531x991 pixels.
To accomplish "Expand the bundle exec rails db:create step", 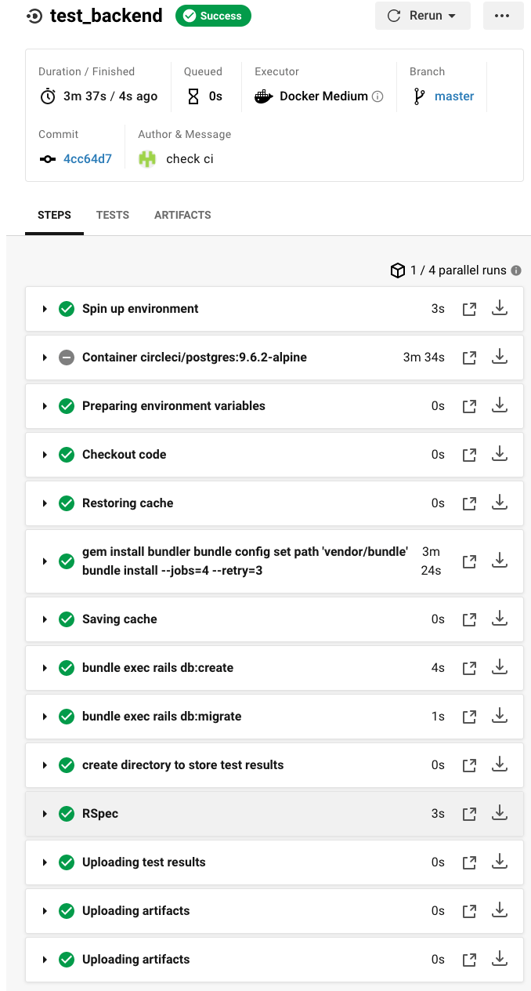I will (45, 668).
